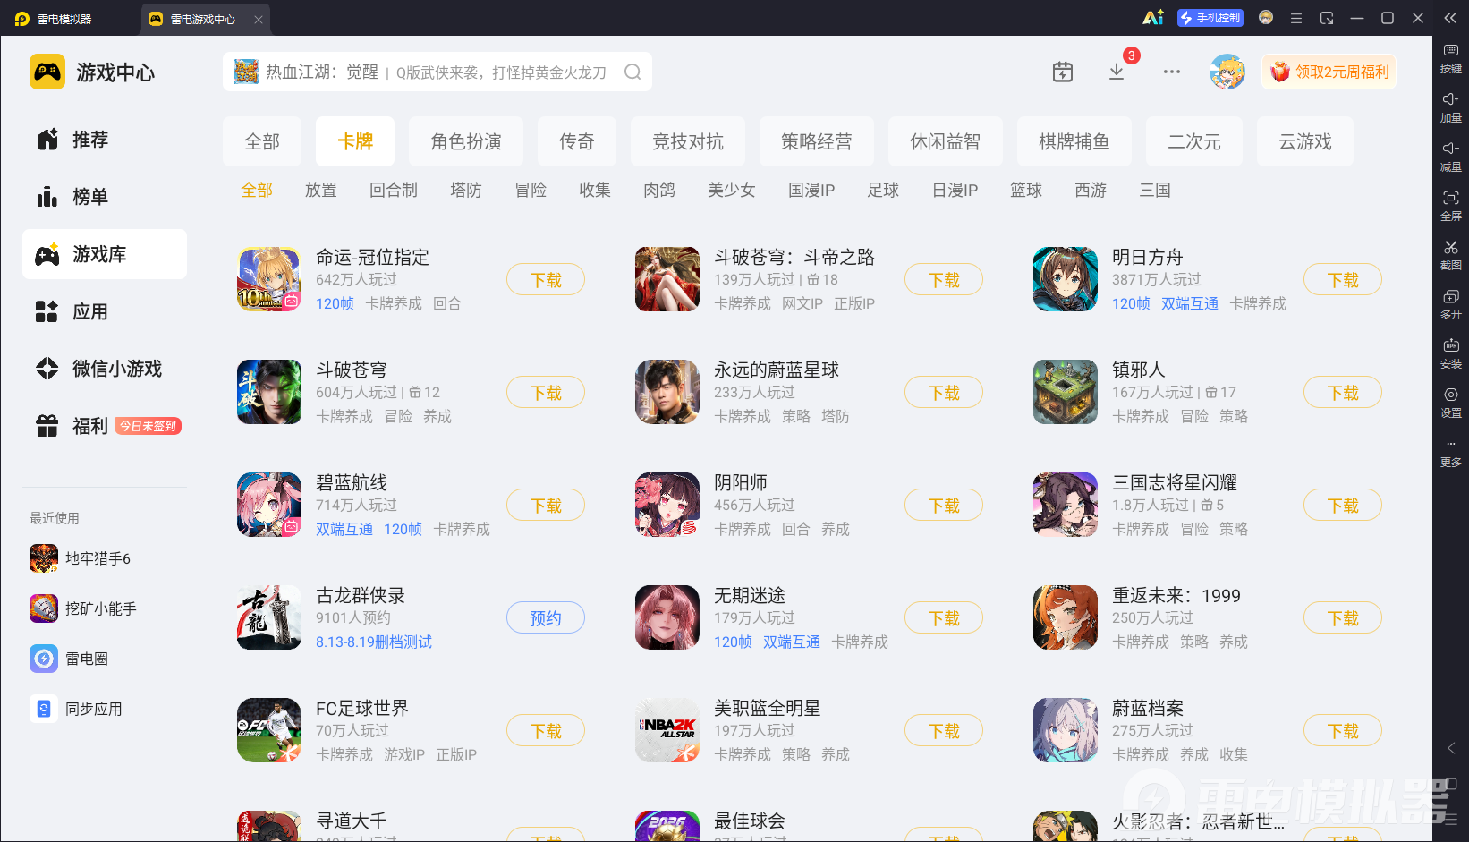Open 应用 section in sidebar

point(105,311)
